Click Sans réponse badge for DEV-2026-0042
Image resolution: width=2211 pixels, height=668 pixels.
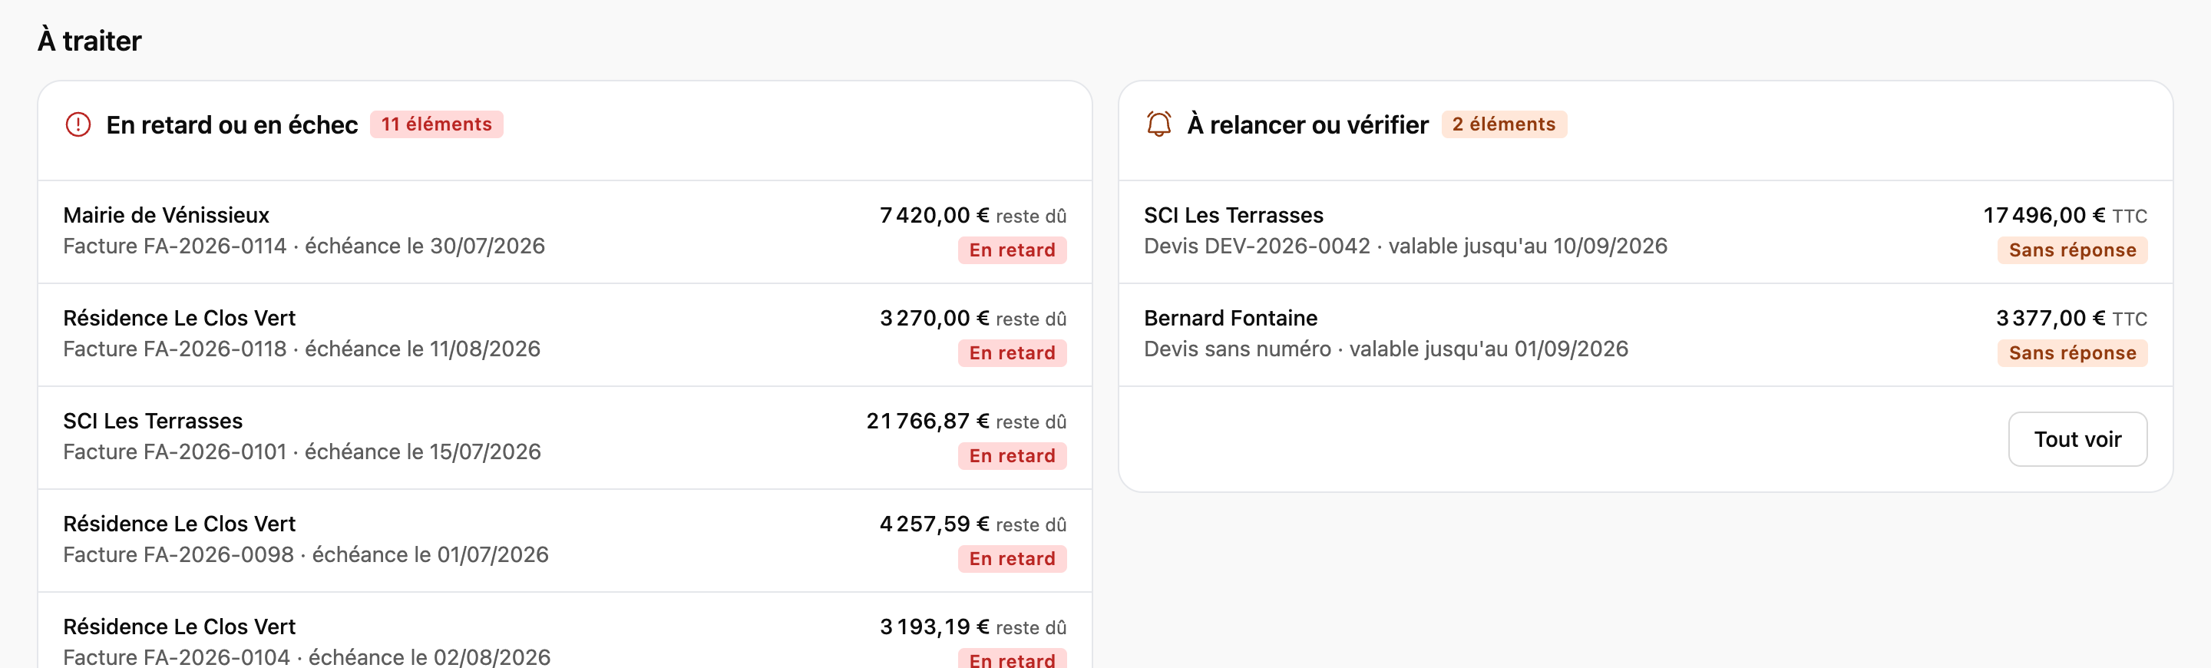click(x=2072, y=250)
